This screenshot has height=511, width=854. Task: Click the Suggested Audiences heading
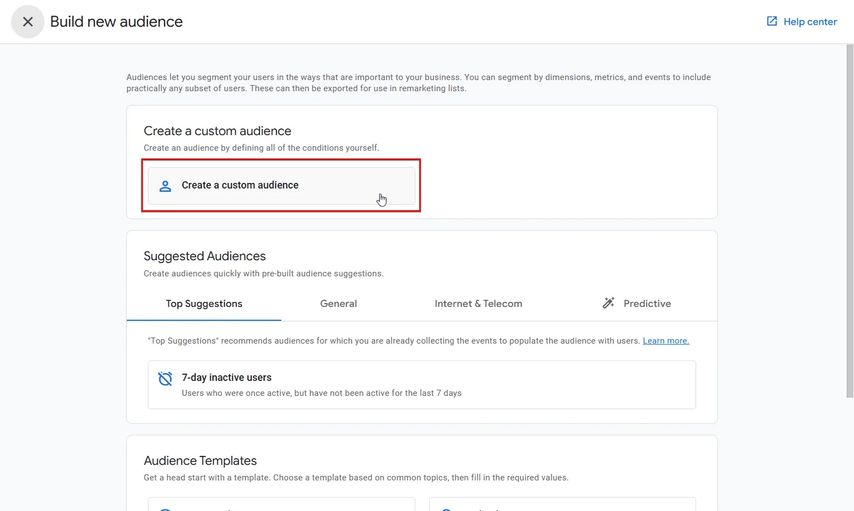[205, 256]
